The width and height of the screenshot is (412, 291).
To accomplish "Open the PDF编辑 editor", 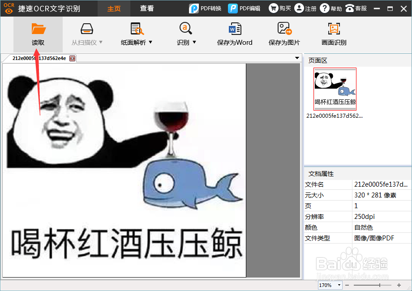I will tap(245, 8).
